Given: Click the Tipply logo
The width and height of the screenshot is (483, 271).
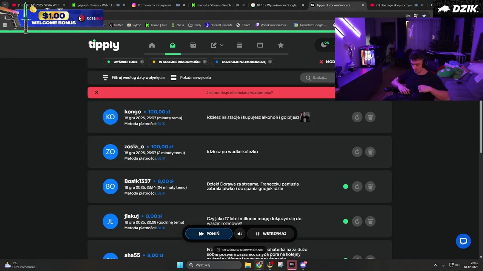Looking at the screenshot, I should point(104,45).
